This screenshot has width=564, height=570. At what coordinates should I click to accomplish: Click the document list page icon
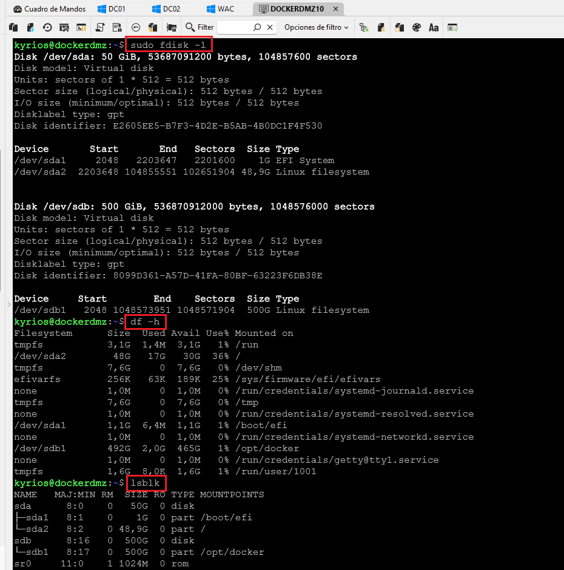(x=117, y=27)
